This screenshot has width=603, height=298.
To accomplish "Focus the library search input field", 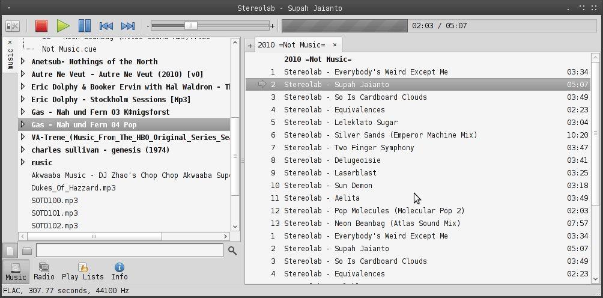I will pyautogui.click(x=130, y=251).
